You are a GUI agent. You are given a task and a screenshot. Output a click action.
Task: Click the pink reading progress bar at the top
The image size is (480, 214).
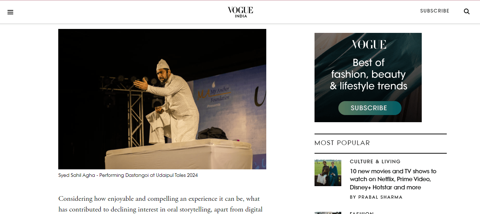240,0
